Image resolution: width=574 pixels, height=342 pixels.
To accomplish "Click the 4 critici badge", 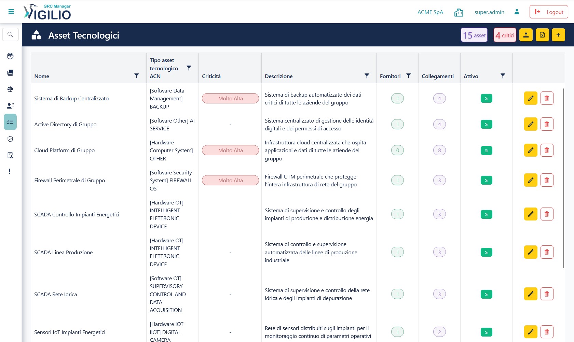I will coord(505,35).
